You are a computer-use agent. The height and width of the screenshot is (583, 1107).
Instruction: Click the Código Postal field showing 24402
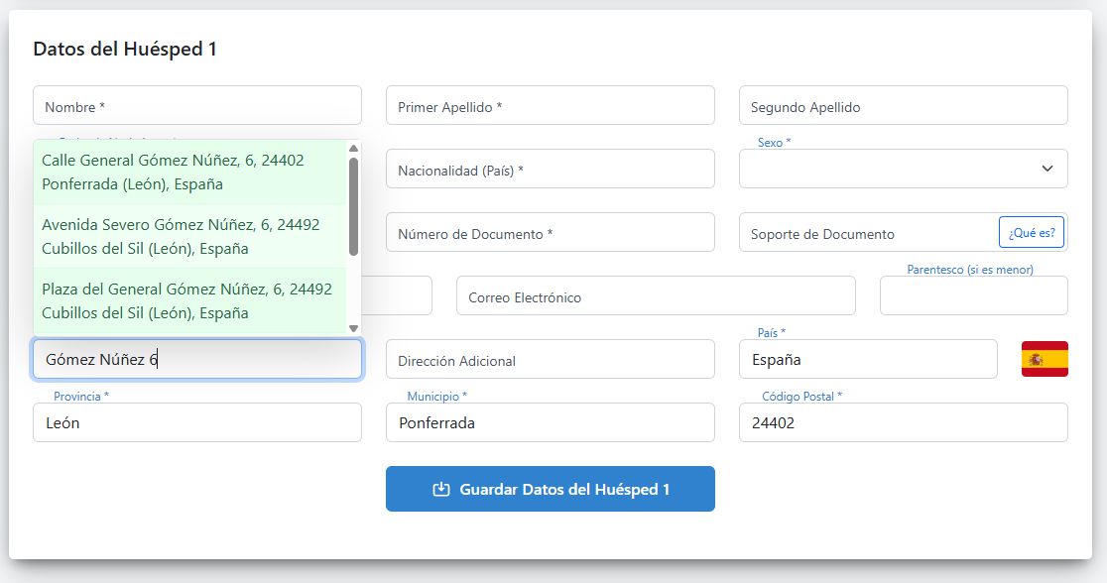(x=903, y=422)
